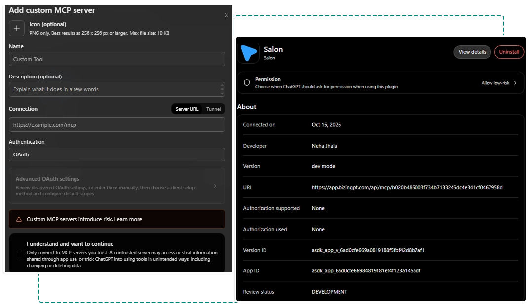Screen dimensions: 528x308
Task: Click the About section heading
Action: pos(247,107)
